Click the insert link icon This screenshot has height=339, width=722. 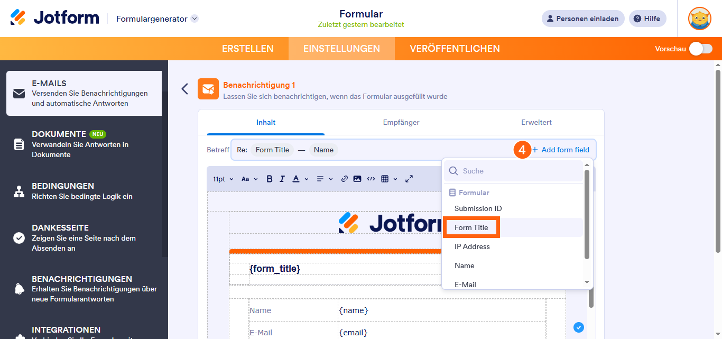[x=345, y=179]
